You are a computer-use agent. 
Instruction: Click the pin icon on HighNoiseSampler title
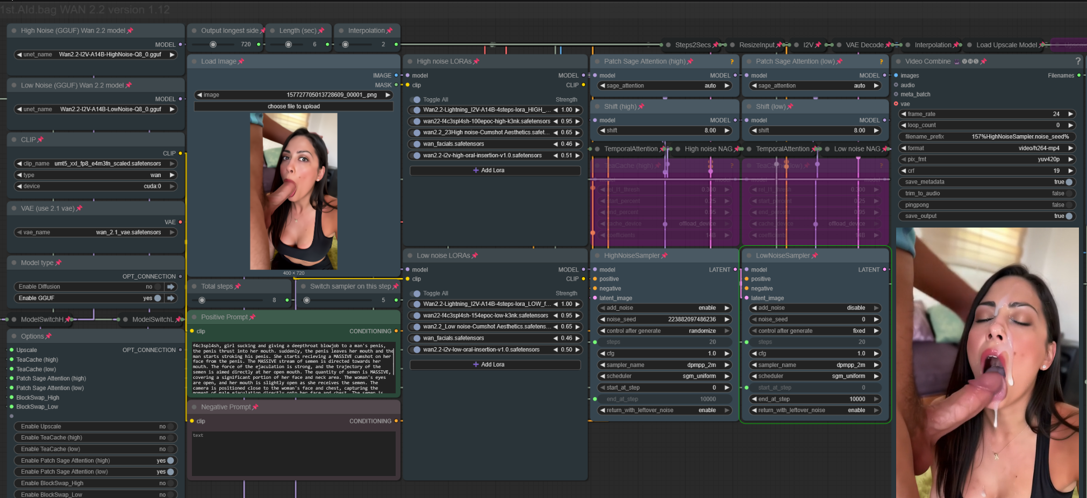(664, 256)
